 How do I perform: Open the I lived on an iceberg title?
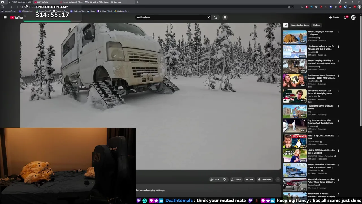coord(321,47)
